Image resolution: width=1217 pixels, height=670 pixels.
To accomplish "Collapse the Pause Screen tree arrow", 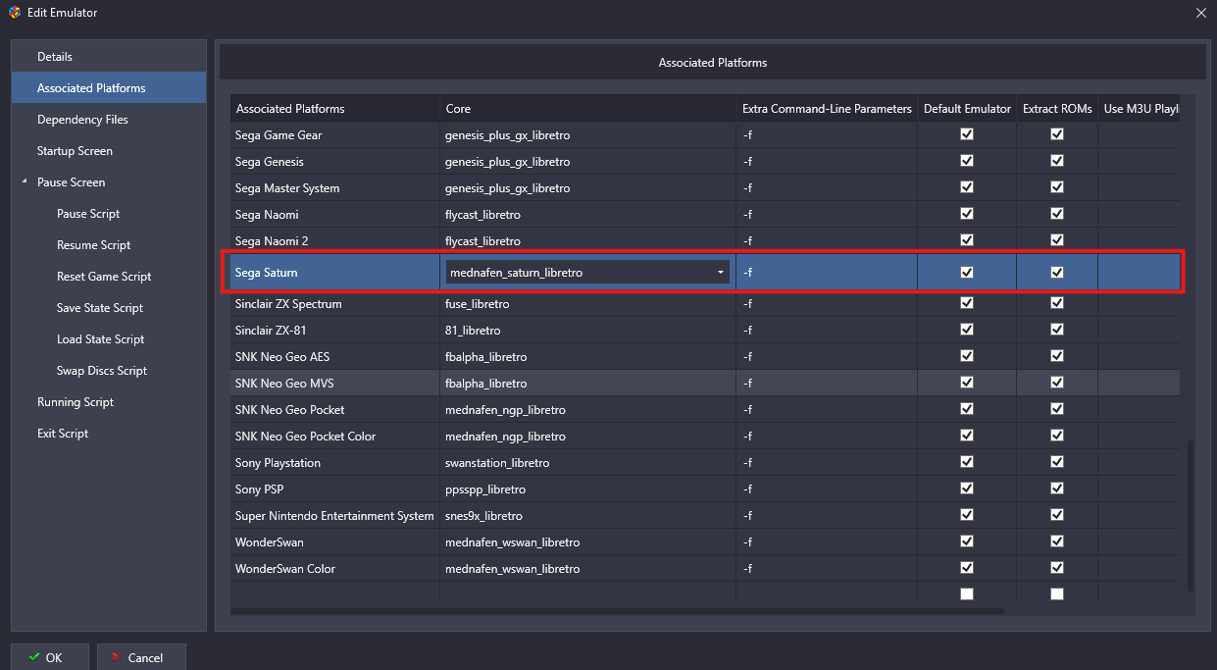I will click(24, 182).
